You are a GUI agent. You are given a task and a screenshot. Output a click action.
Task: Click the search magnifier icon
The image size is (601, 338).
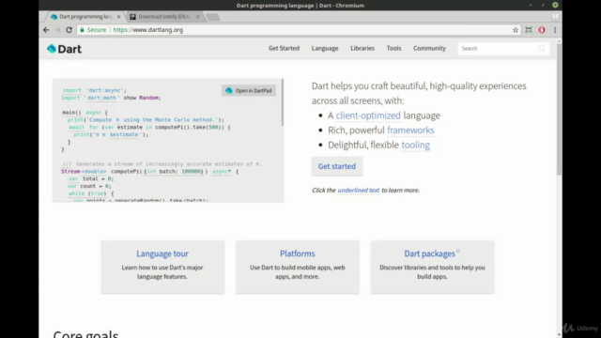[542, 48]
